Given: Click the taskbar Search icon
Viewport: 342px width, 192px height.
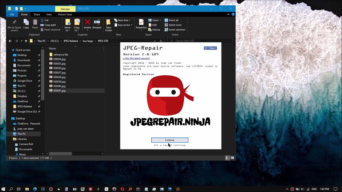Looking at the screenshot, I should point(11,189).
